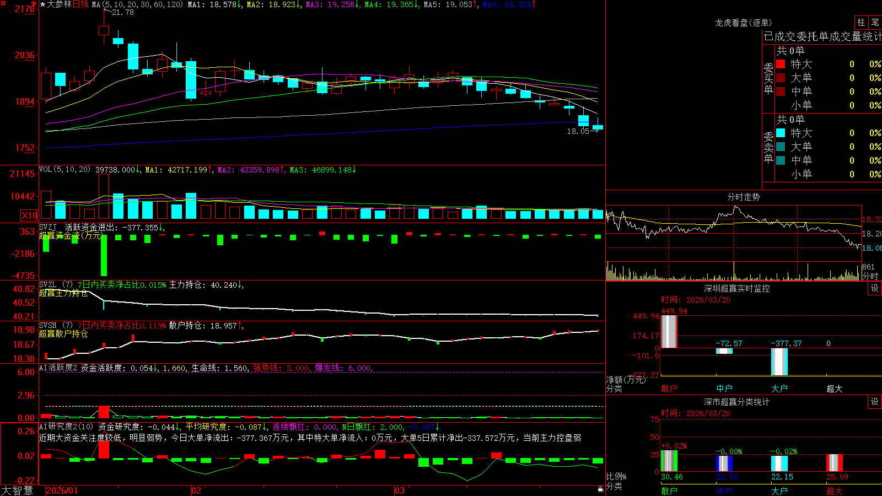
Task: Click the small red square icon at top-left corner
Action: (3, 3)
